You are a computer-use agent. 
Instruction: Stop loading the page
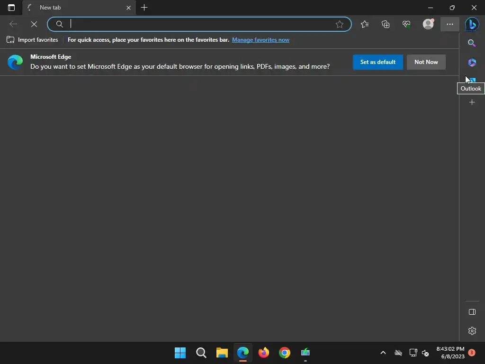(x=34, y=24)
